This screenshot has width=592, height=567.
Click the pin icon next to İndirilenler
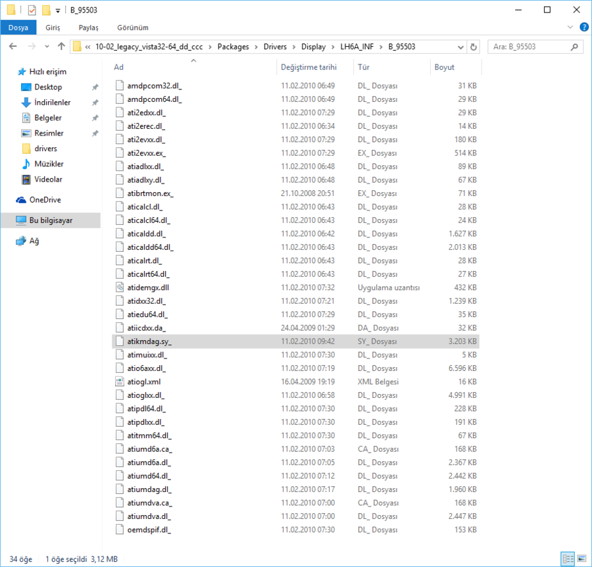pos(95,103)
